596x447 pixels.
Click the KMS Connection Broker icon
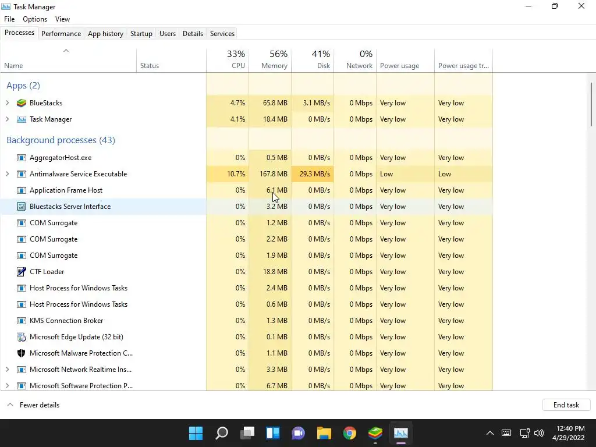click(22, 321)
